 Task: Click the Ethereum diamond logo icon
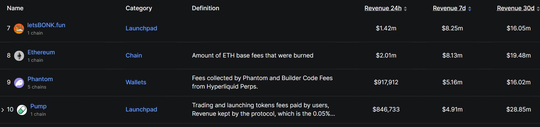[19, 56]
